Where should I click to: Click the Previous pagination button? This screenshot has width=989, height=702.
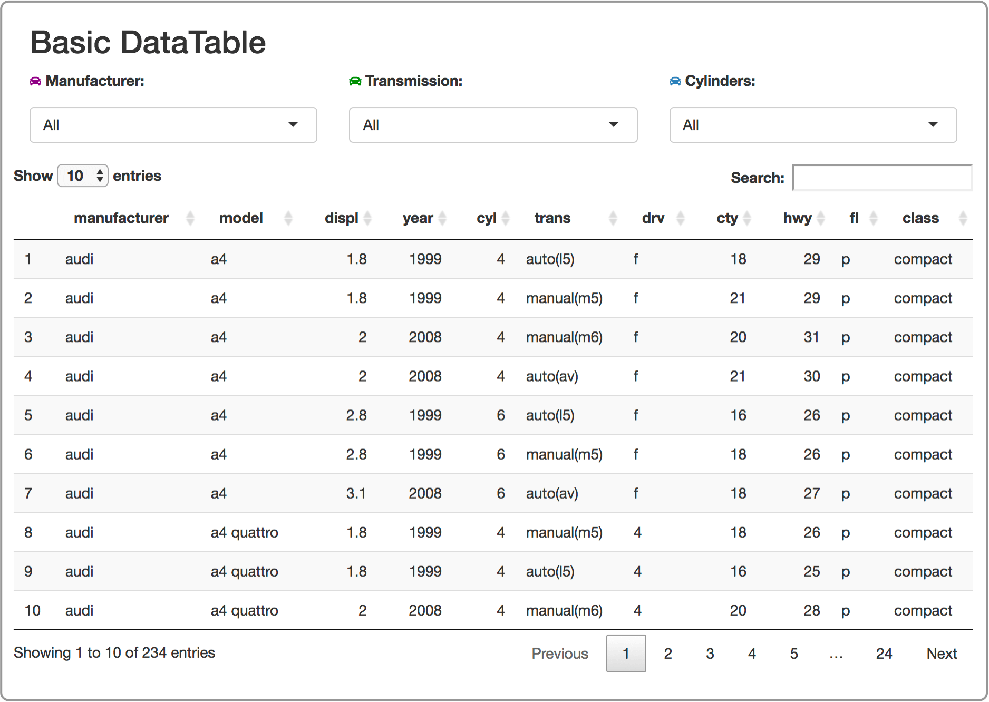[559, 654]
